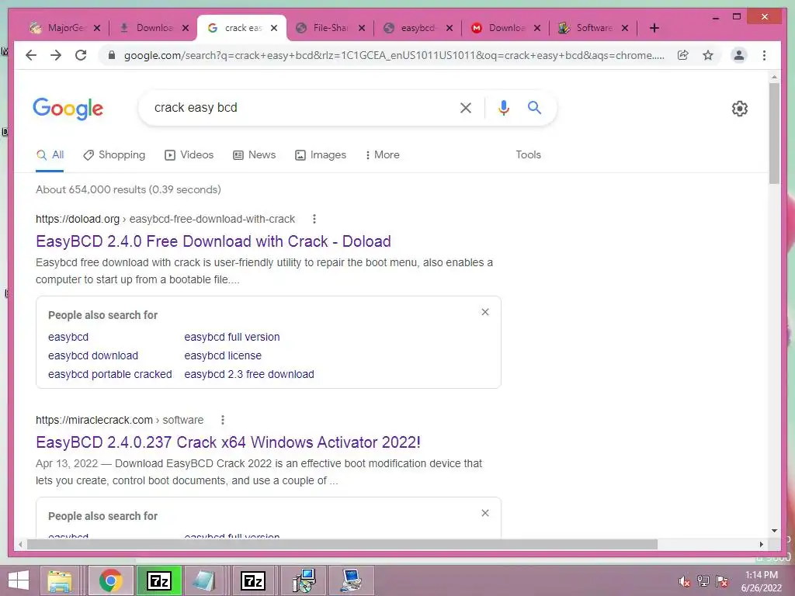The image size is (795, 596).
Task: Open options for miraclecrack.com result
Action: [223, 420]
